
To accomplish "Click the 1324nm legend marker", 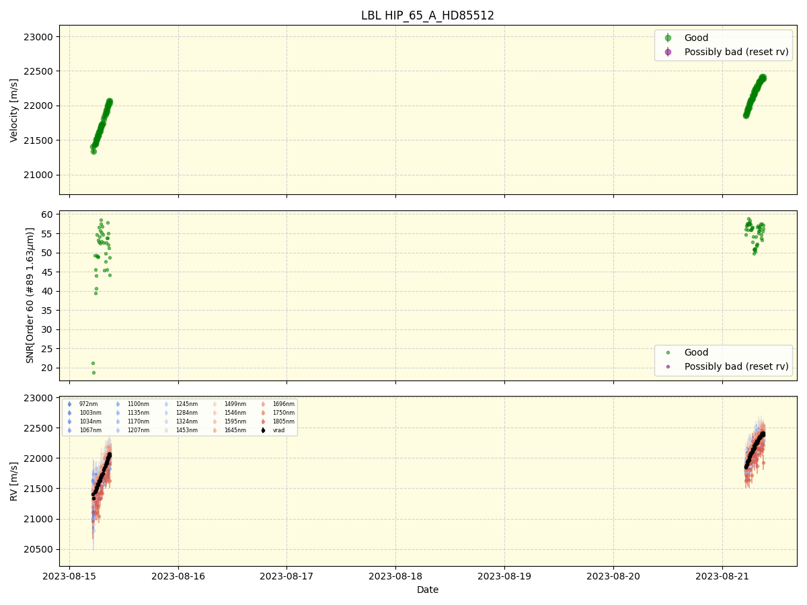I will point(166,421).
